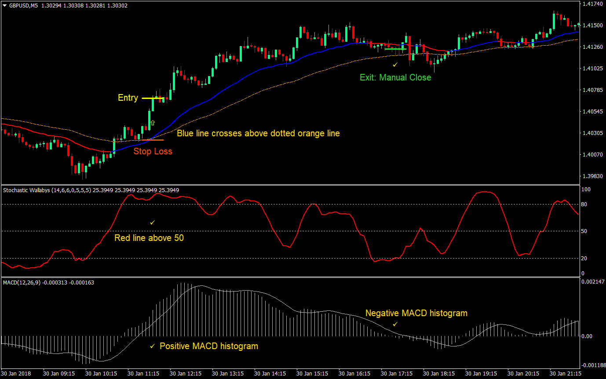Click the Red line above 50 annotation

[x=149, y=238]
